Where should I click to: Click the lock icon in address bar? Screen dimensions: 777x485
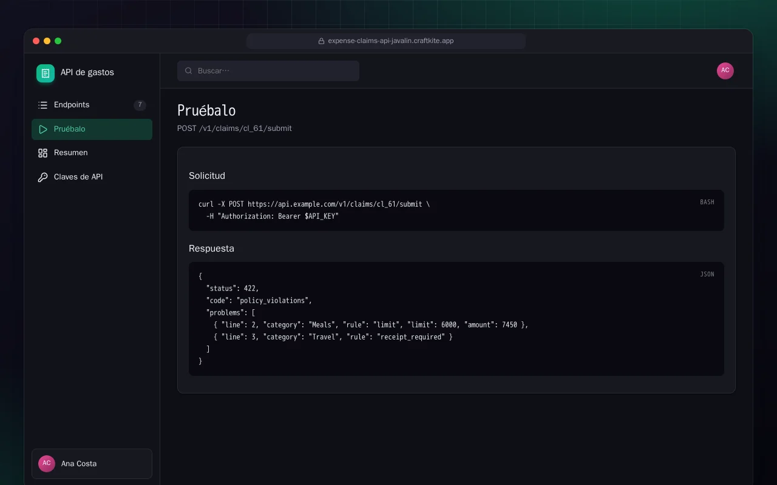pos(321,41)
